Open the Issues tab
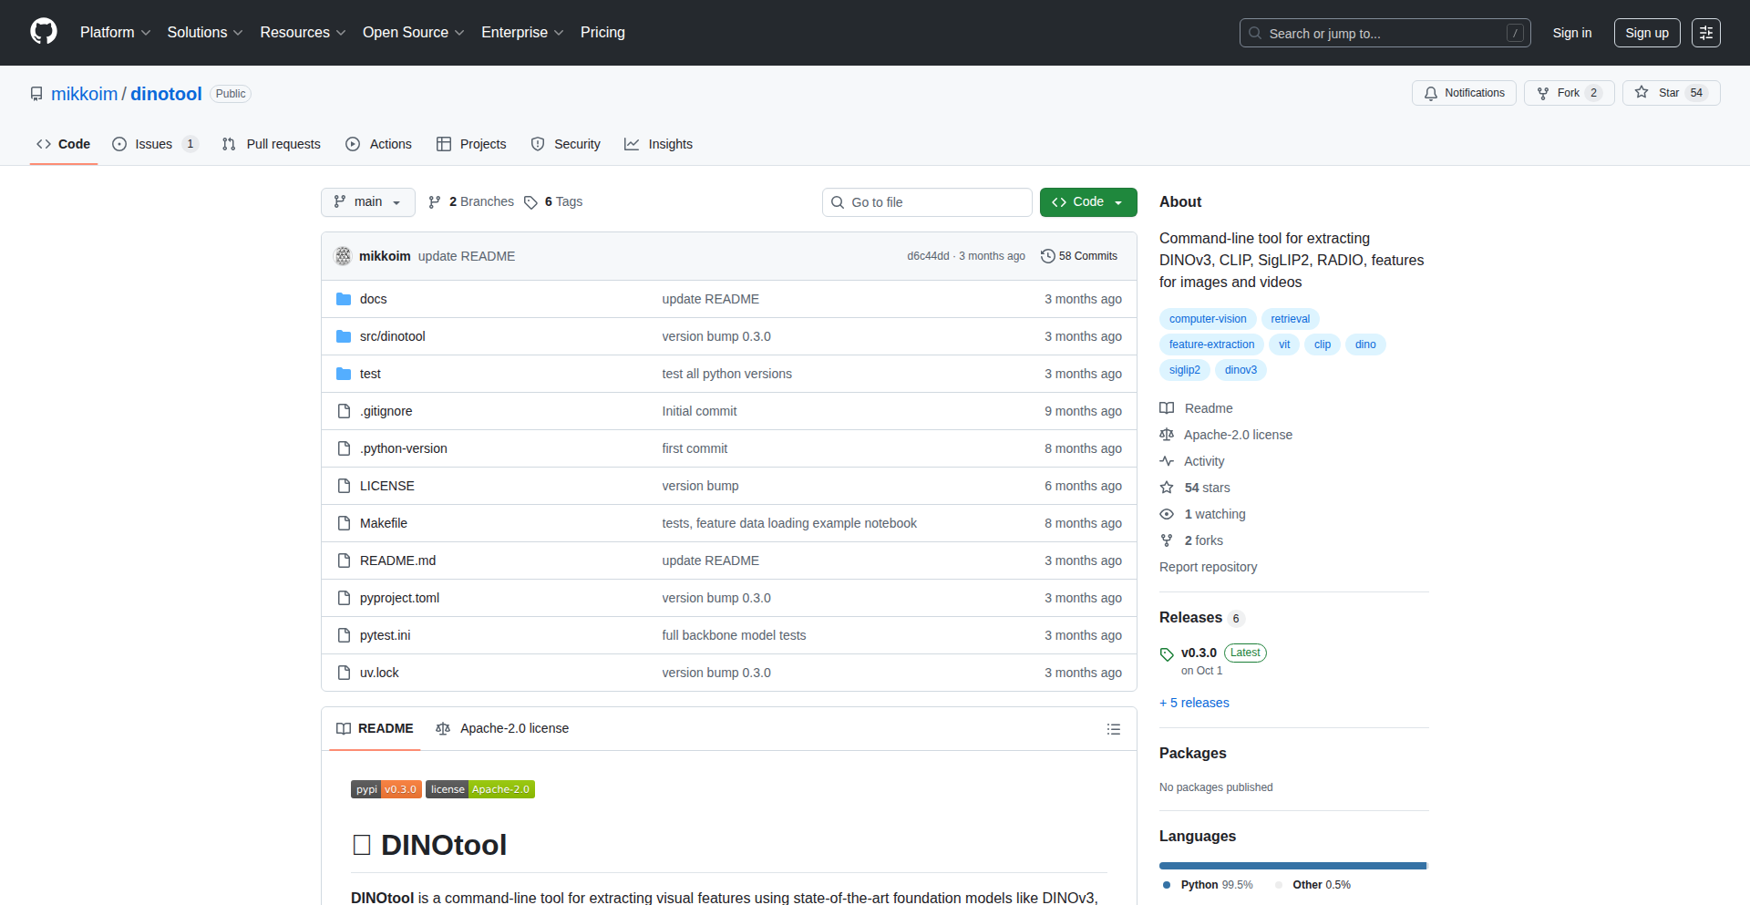Screen dimensions: 1750x905 [155, 144]
